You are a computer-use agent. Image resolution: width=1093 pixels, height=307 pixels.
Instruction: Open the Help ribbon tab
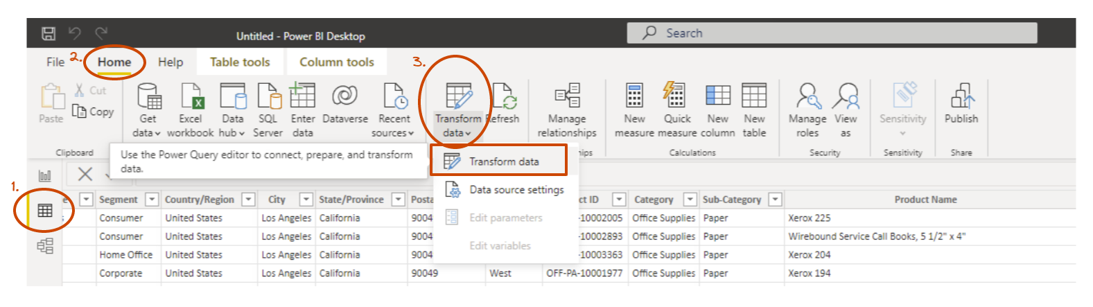tap(170, 62)
